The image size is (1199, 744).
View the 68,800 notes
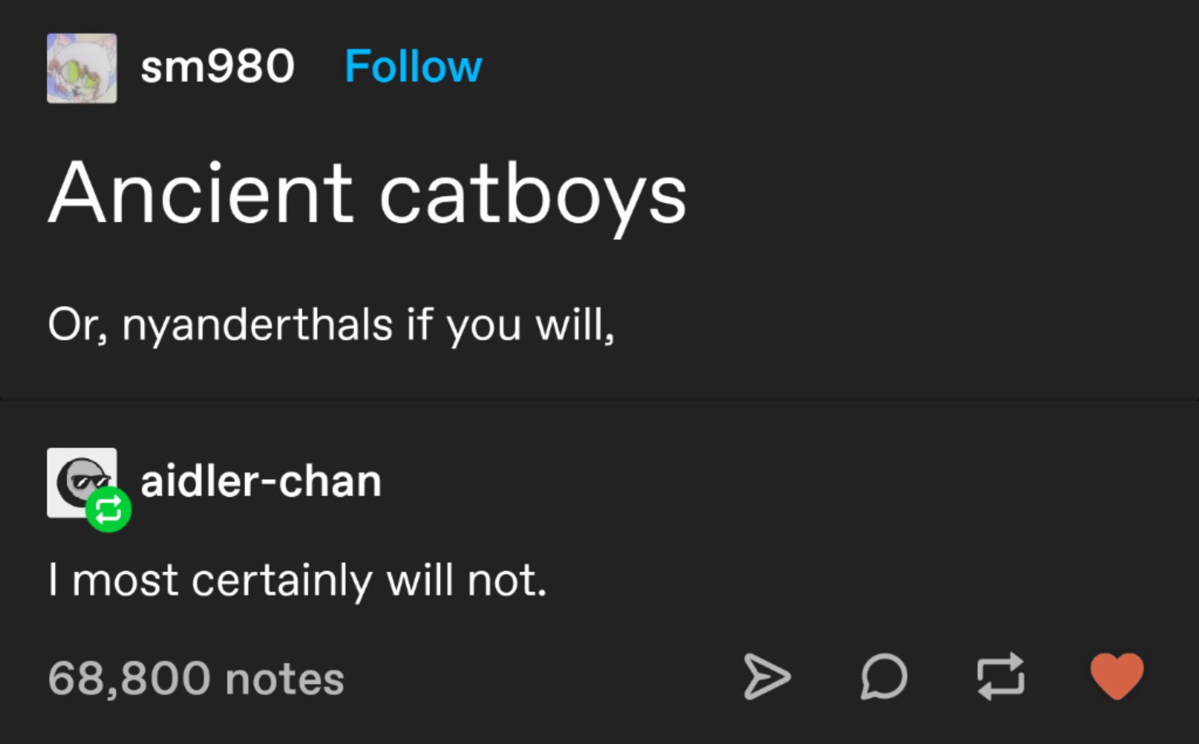click(x=196, y=678)
